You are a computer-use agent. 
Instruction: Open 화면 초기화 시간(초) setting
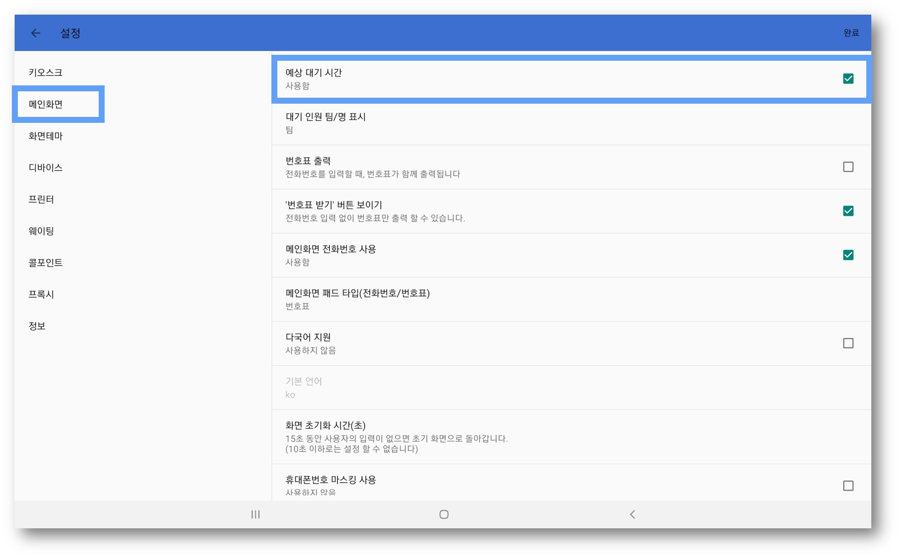(571, 437)
